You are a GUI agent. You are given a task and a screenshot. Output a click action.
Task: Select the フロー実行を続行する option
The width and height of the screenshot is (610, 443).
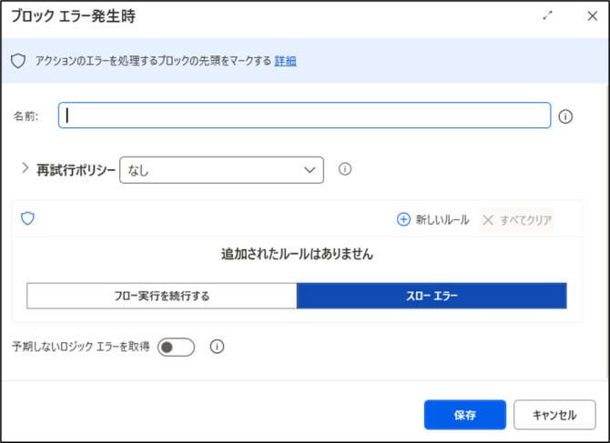click(x=162, y=296)
